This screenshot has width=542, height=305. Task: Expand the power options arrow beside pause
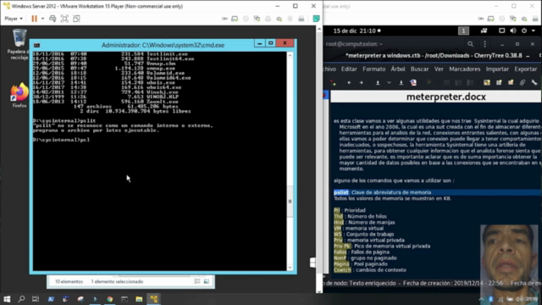pos(43,19)
